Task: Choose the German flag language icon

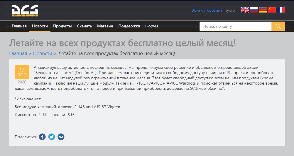Action: click(263, 10)
